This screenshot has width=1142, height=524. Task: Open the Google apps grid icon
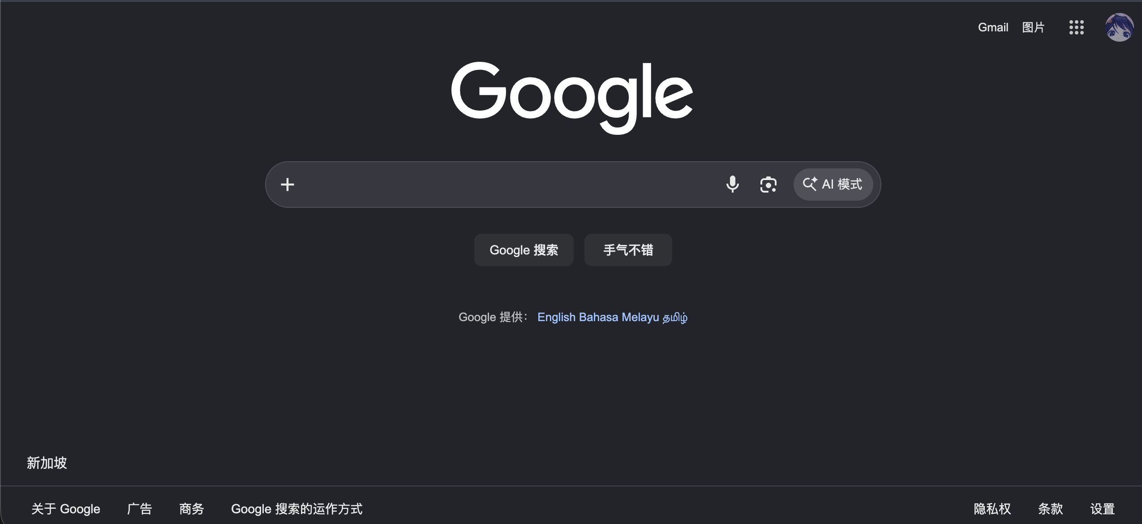click(x=1076, y=27)
